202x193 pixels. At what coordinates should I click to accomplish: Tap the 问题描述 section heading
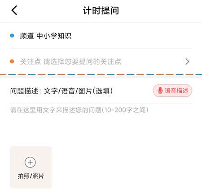[x=24, y=91]
